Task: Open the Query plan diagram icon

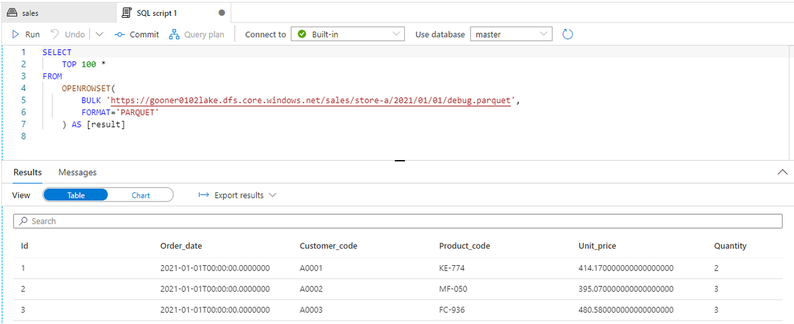Action: (175, 34)
